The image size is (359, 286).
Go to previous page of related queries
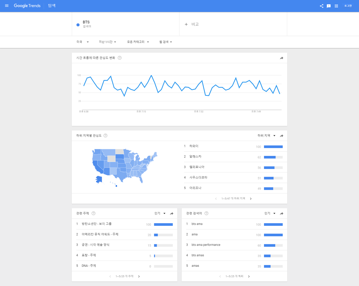pyautogui.click(x=220, y=277)
